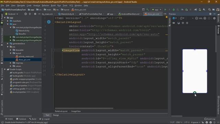Click the Kotlin class gutter icon beside RelativeLayout
Viewport: 220px width, 124px height.
[49, 22]
